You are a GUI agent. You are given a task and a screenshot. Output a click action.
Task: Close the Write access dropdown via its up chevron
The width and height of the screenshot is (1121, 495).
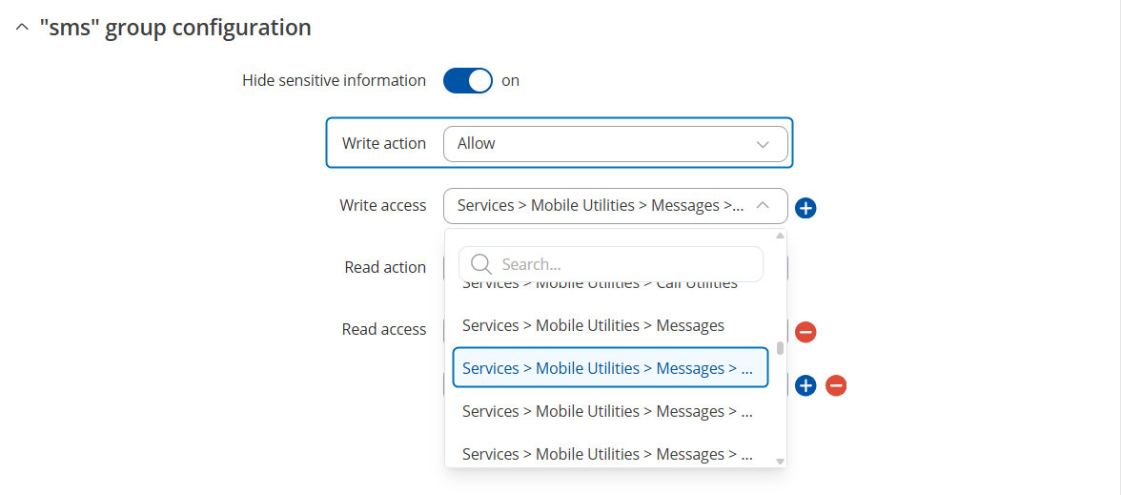tap(763, 206)
